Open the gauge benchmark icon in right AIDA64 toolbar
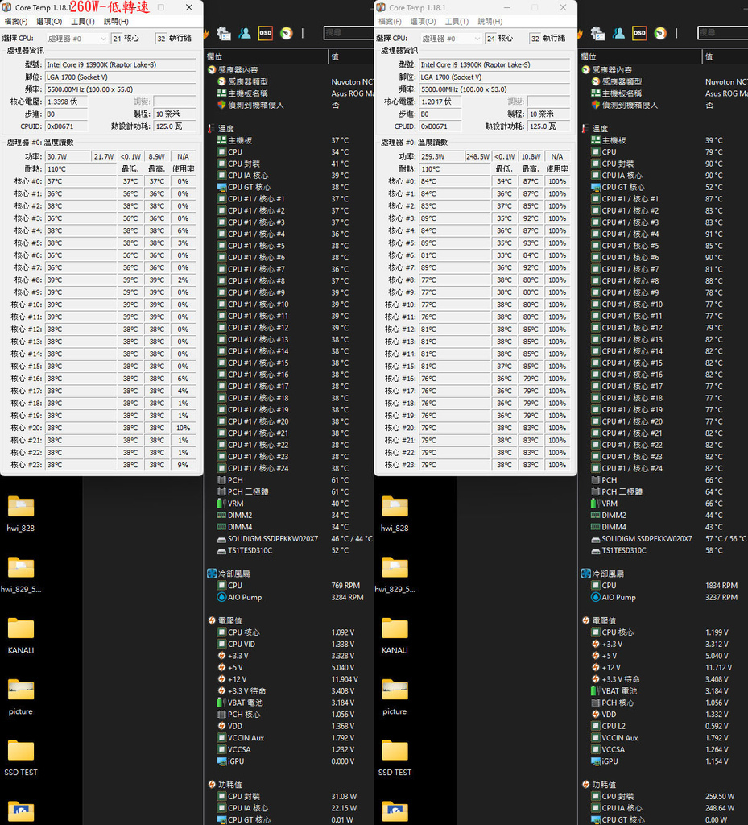The height and width of the screenshot is (825, 748). click(660, 33)
